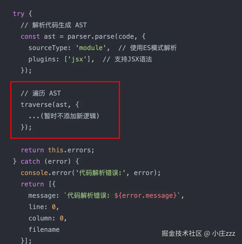Click the comment '使用ES模式解析'
Screen dimensions: 242x244
point(153,48)
